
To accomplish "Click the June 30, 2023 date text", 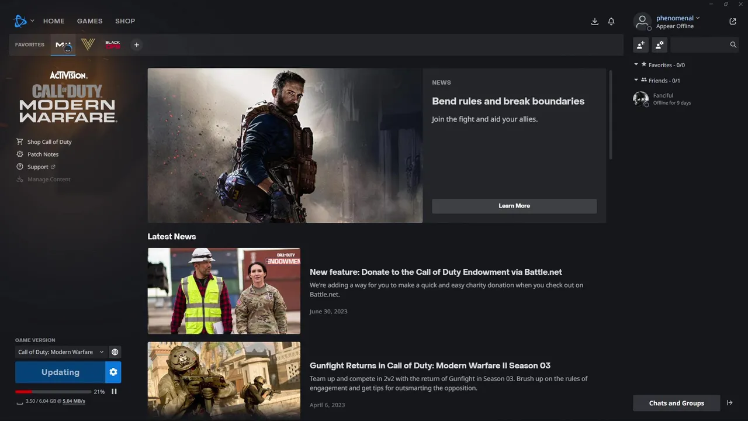I will (328, 312).
